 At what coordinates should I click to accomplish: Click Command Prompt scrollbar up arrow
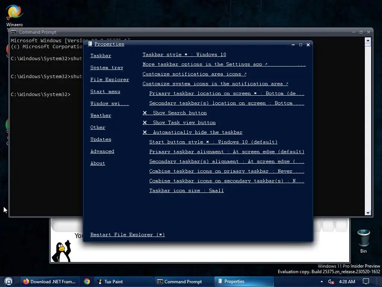368,40
